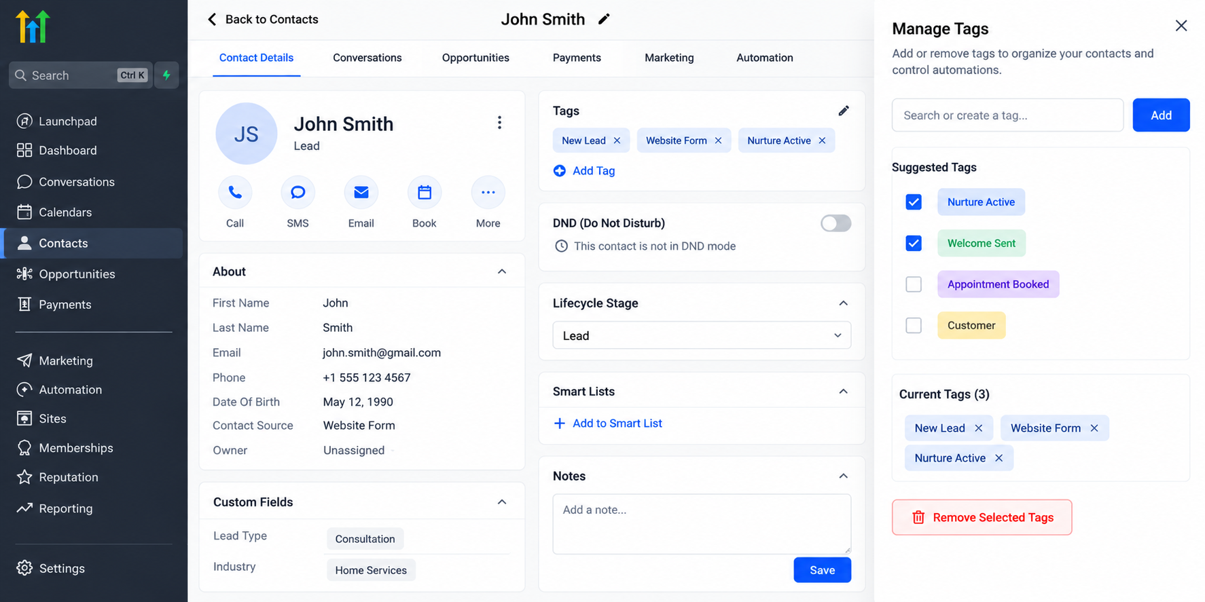This screenshot has width=1205, height=602.
Task: Click Add Tag in Tags card
Action: pos(584,171)
